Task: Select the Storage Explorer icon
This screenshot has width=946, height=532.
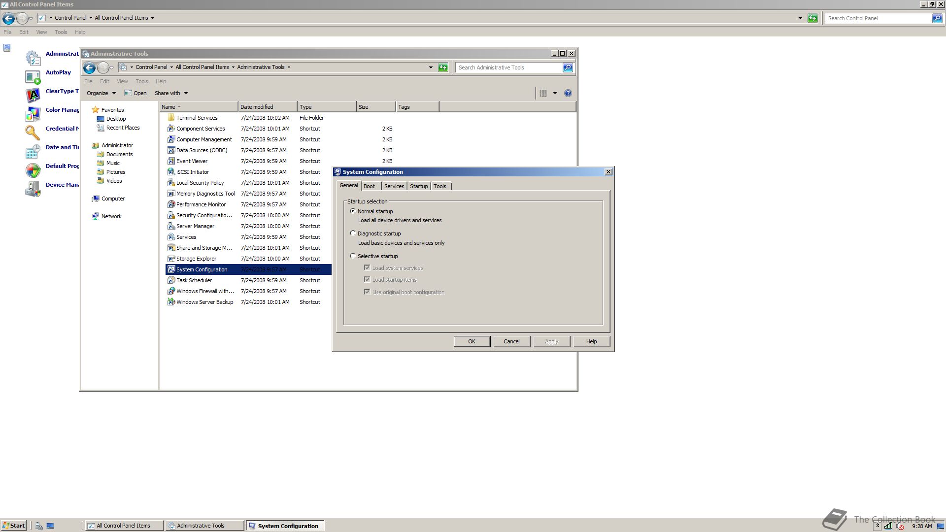Action: (x=171, y=259)
